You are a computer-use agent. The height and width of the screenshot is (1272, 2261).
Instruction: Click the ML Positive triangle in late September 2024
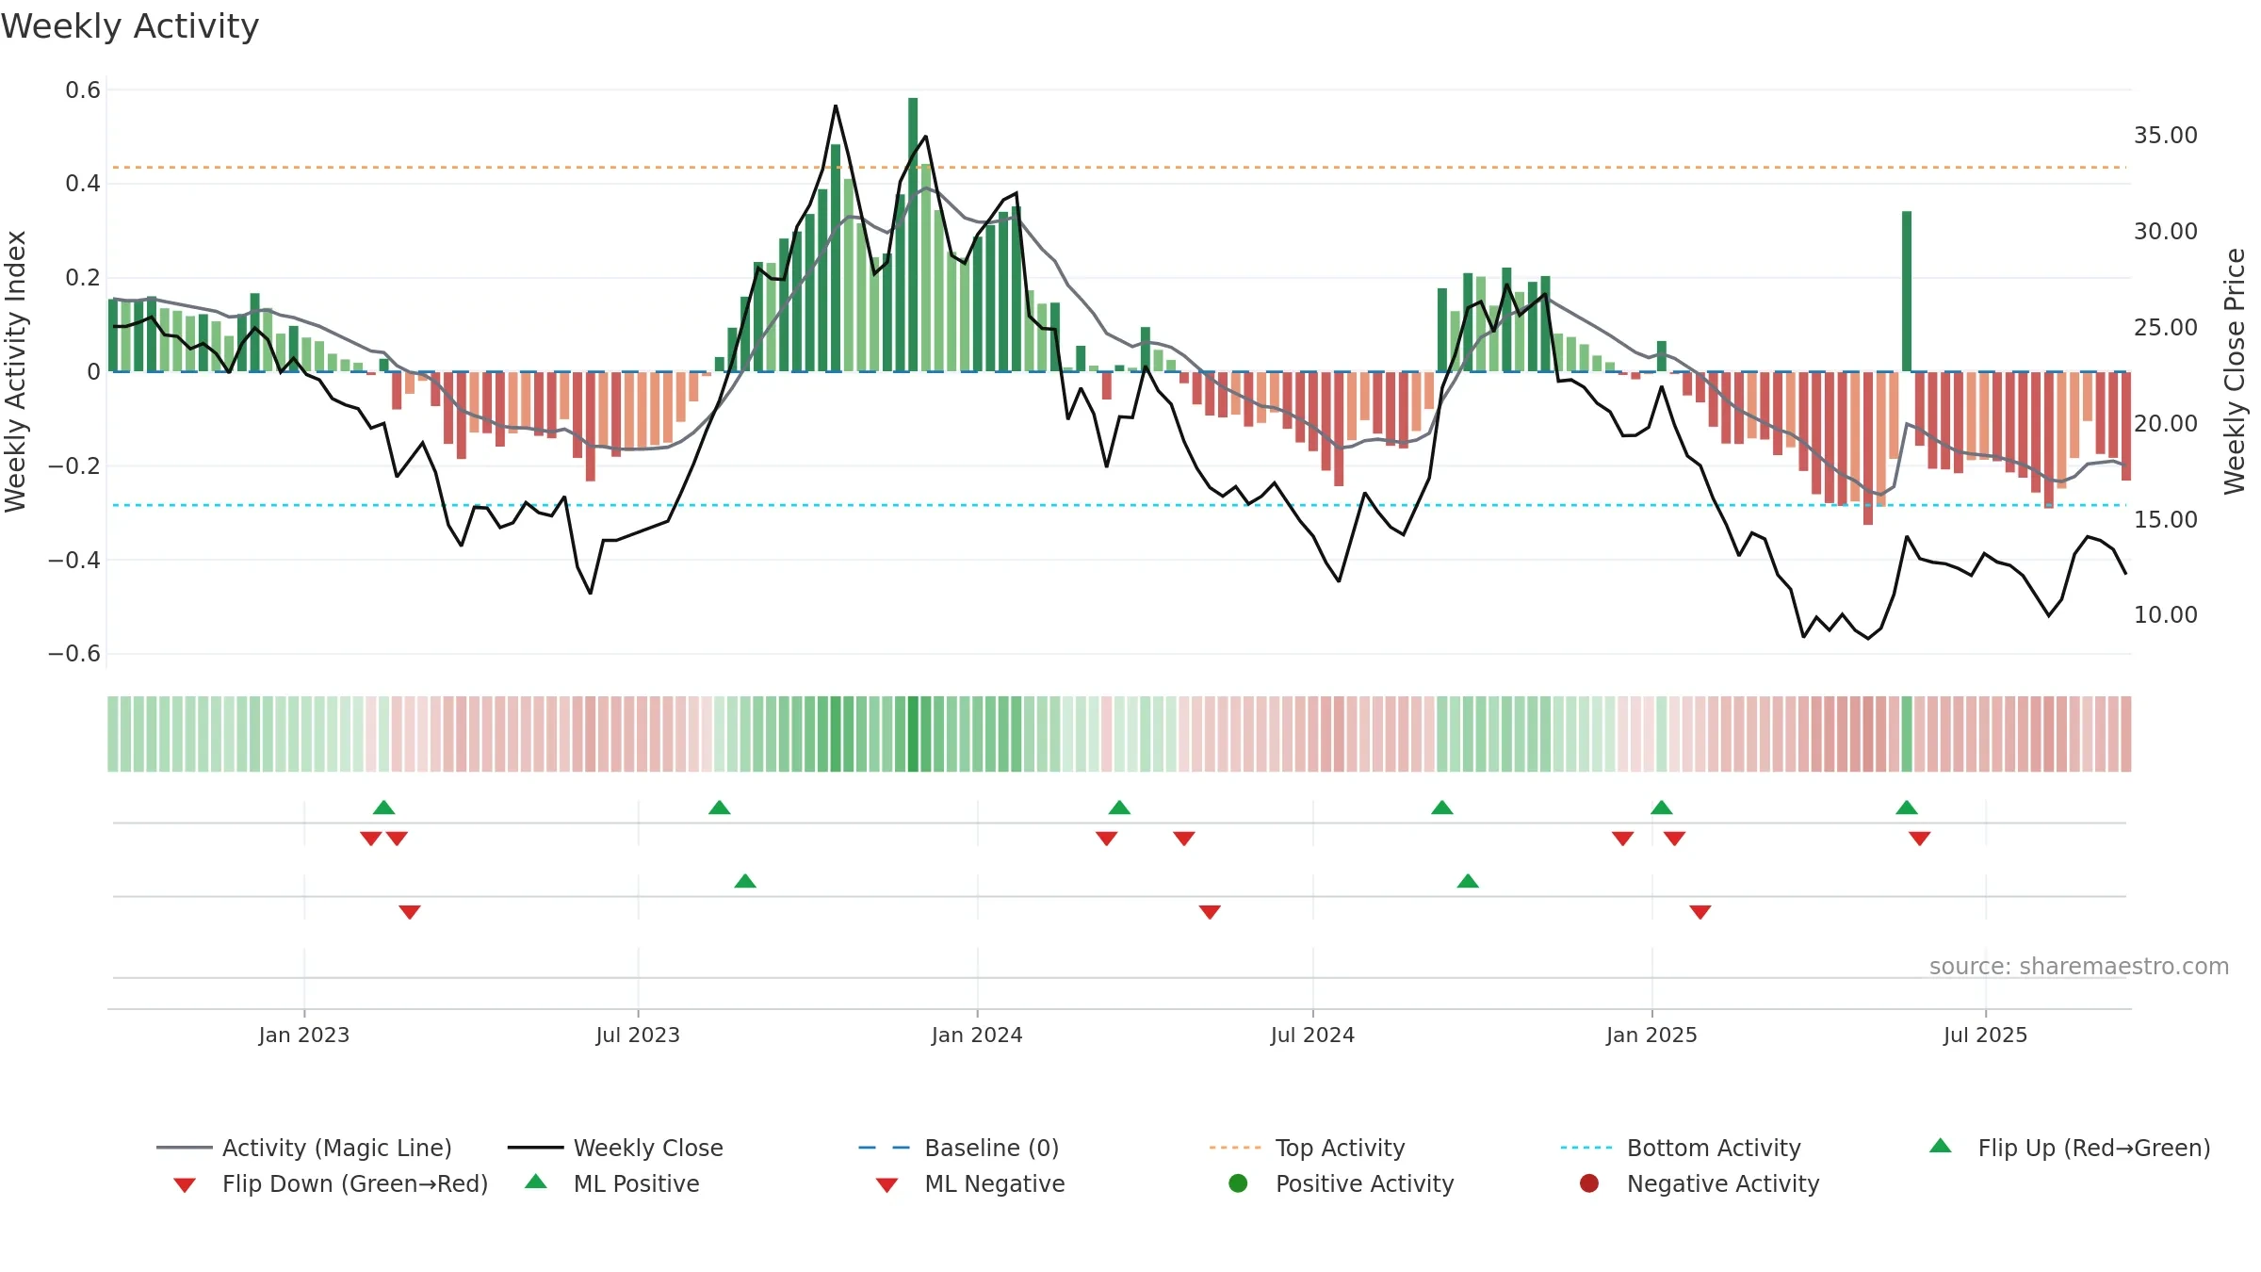[x=1468, y=881]
